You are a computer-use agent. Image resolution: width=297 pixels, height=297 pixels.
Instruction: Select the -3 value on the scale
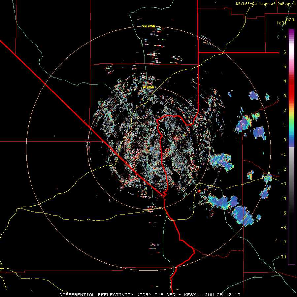click(283, 184)
